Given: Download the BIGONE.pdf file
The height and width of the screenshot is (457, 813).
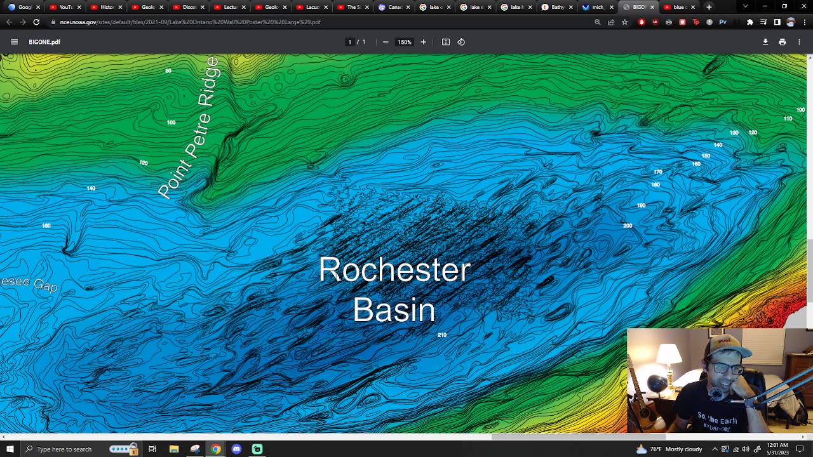Looking at the screenshot, I should point(765,42).
